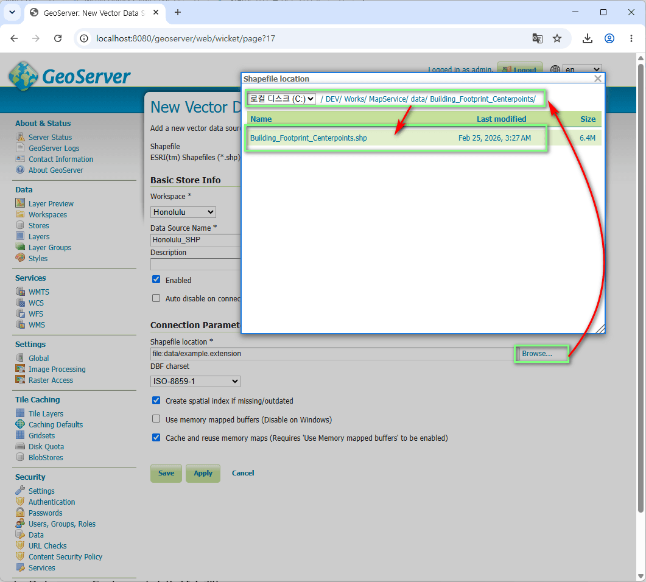646x582 pixels.
Task: Uncheck Create spatial index if missing/outdated
Action: [x=156, y=400]
